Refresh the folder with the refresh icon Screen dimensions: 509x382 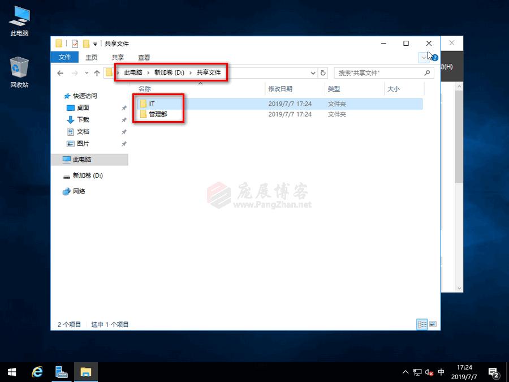(322, 72)
